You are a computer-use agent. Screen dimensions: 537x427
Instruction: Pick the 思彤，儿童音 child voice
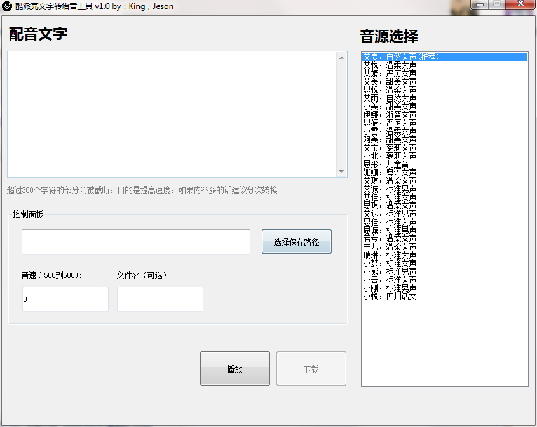pyautogui.click(x=386, y=164)
